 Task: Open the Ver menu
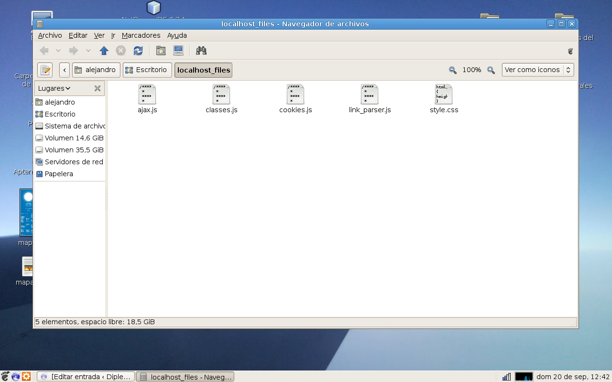coord(99,35)
